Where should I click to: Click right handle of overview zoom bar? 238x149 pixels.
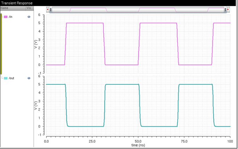coord(225,10)
